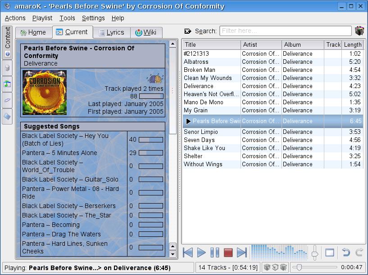Toggle the first status bar mode icon
This screenshot has height=275, width=368.
click(x=267, y=267)
